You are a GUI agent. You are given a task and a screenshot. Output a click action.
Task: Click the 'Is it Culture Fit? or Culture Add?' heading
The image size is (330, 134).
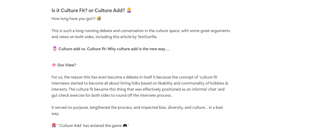point(88,10)
